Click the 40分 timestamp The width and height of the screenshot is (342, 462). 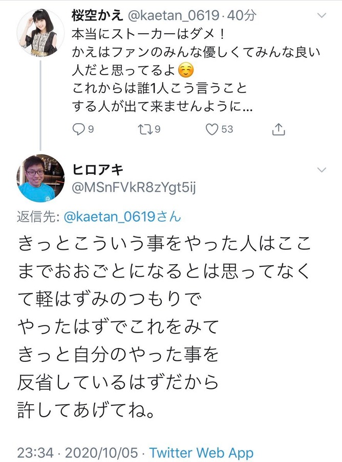[x=243, y=16]
